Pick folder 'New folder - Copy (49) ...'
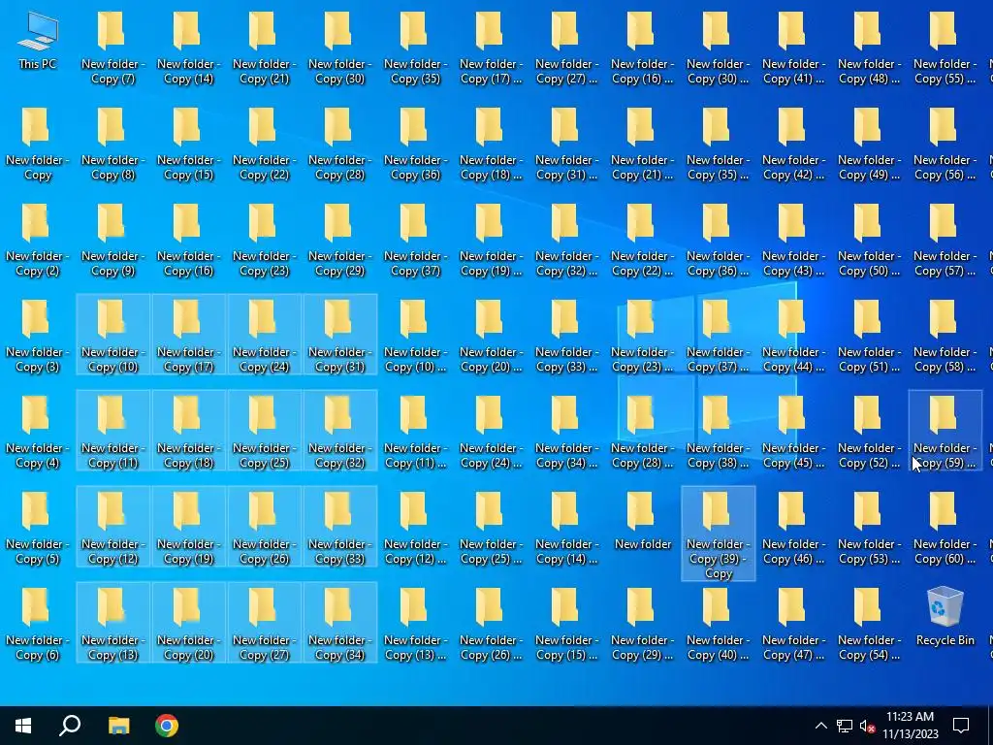 [869, 146]
